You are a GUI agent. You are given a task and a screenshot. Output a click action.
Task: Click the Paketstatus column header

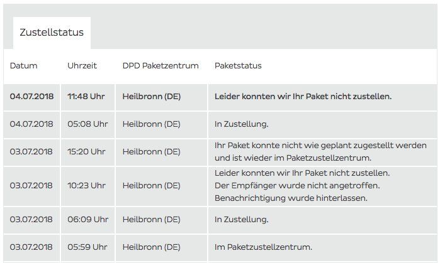click(238, 66)
